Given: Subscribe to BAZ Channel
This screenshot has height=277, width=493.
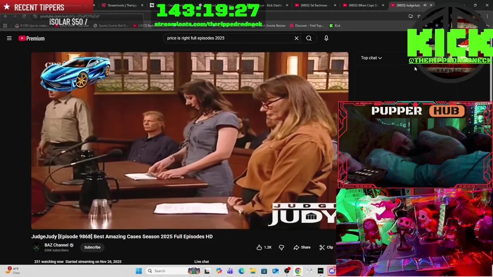Looking at the screenshot, I should [x=92, y=247].
